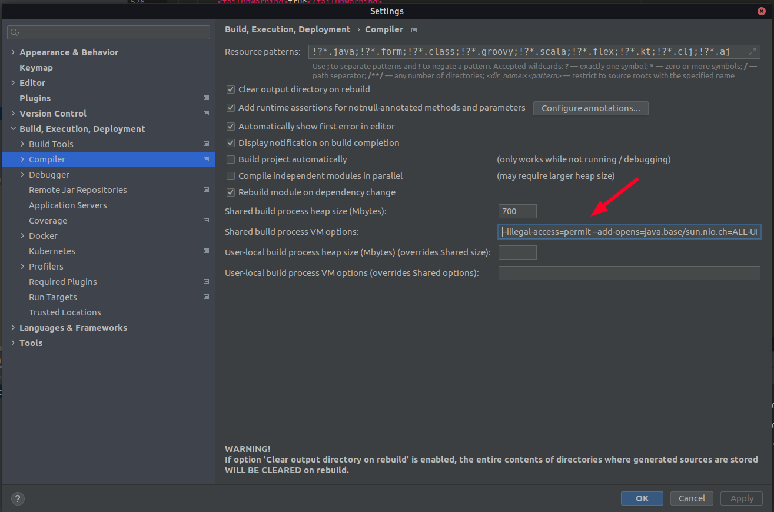Click the help question mark icon
The height and width of the screenshot is (512, 774).
tap(17, 498)
